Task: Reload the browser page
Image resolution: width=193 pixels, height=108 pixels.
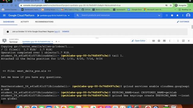Action: click(x=11, y=5)
